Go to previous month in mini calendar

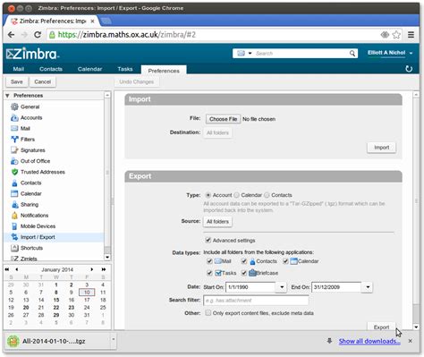(17, 269)
